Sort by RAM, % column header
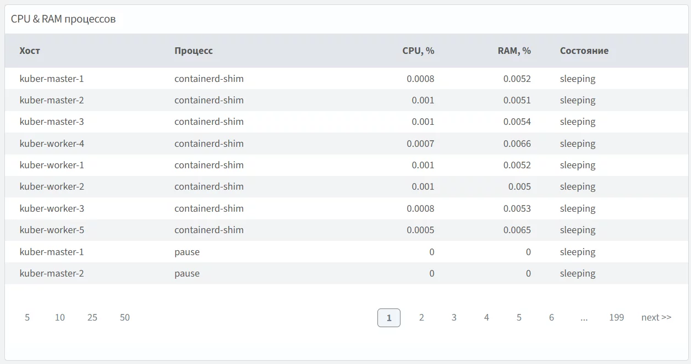The image size is (691, 364). coord(514,51)
